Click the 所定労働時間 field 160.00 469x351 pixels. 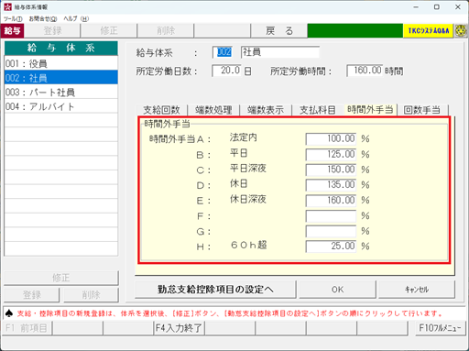tap(365, 71)
